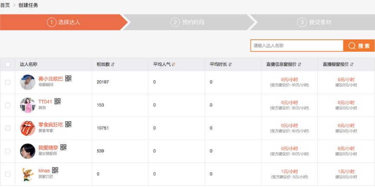Click the QR code icon beside 蒋小北欧巴
Viewport: 375px width, 187px height.
tap(68, 78)
